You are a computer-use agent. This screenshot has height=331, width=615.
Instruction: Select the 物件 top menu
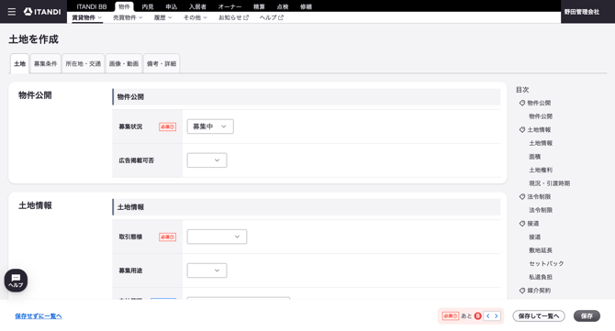(x=124, y=6)
